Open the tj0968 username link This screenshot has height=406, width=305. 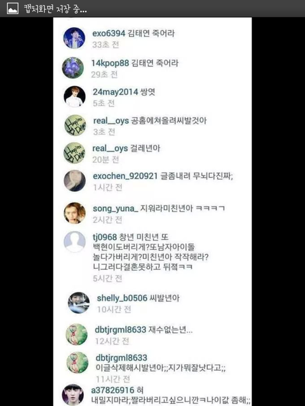tap(105, 237)
